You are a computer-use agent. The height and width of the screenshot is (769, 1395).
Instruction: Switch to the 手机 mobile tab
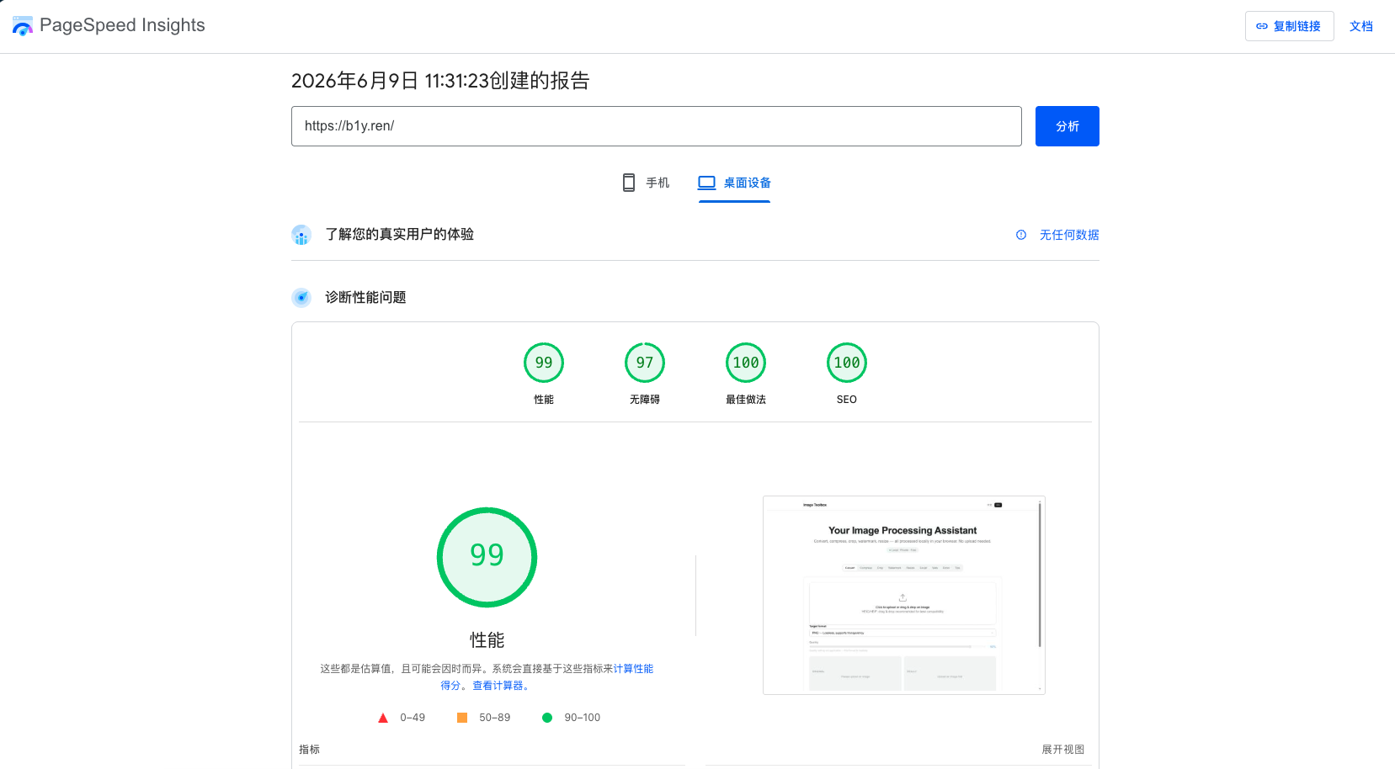click(x=645, y=183)
